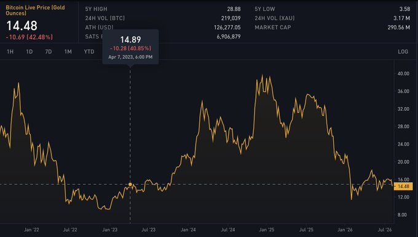Click the 28.00 price axis label

coord(403,127)
